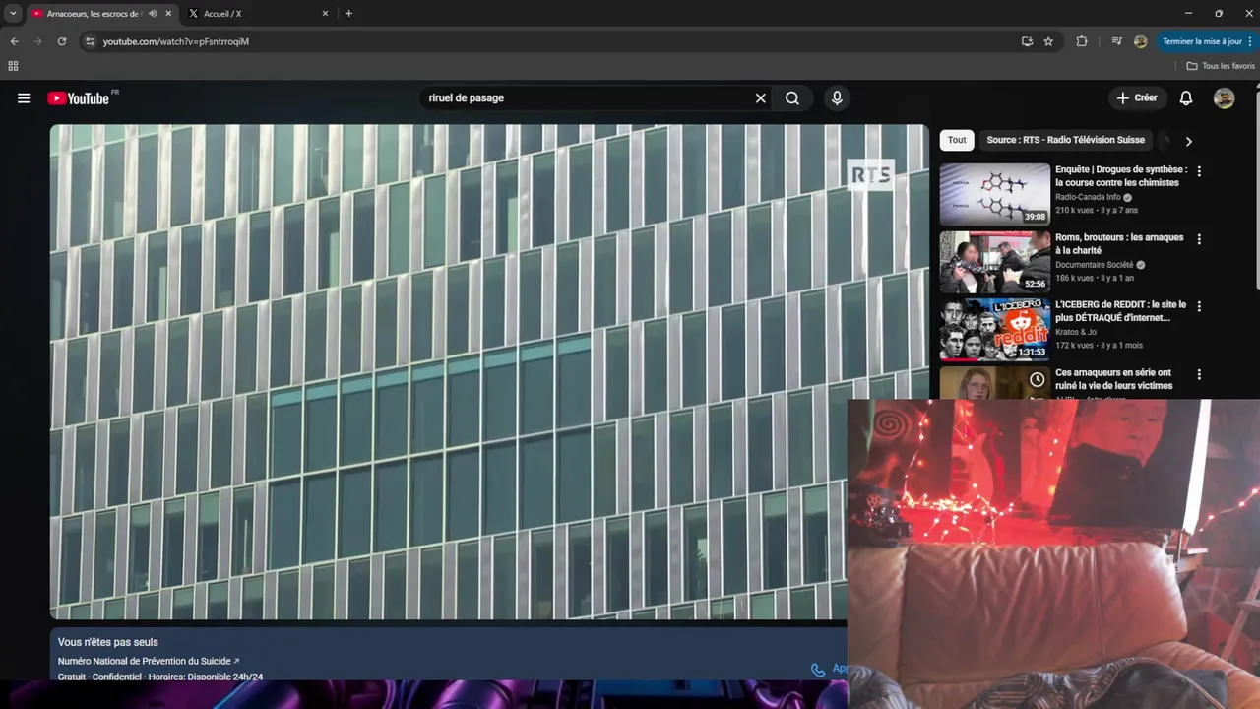This screenshot has height=709, width=1260.
Task: Click Watch later clock on fourth thumbnail
Action: (1037, 379)
